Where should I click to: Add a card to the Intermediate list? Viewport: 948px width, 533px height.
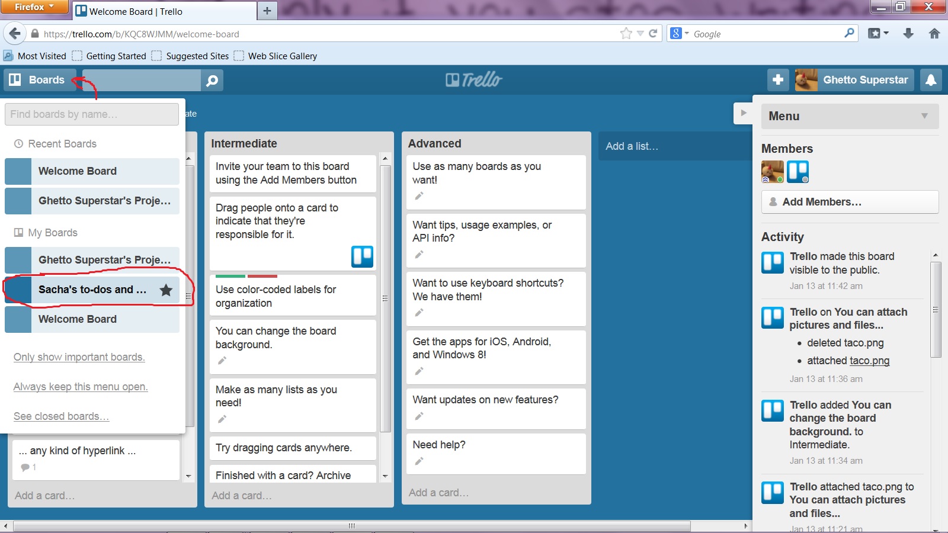click(242, 496)
